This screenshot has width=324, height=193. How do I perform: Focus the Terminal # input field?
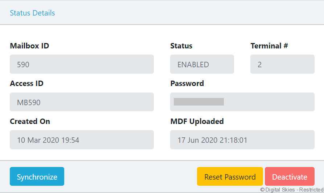pyautogui.click(x=282, y=64)
